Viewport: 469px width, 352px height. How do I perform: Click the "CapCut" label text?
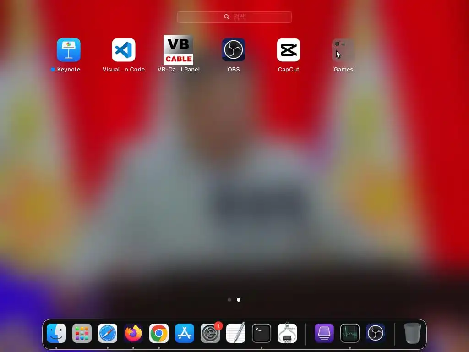click(289, 70)
